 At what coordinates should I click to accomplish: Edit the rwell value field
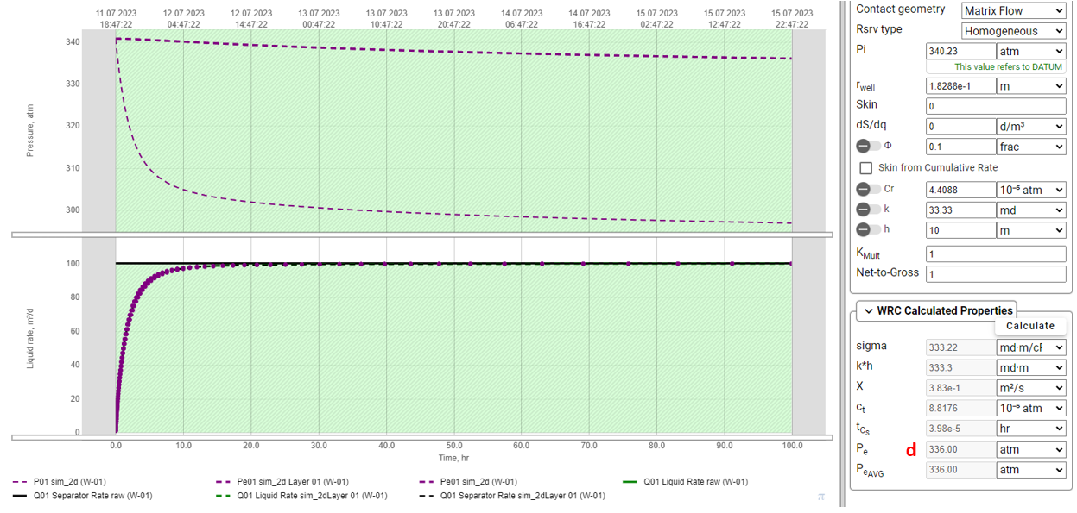pyautogui.click(x=961, y=86)
